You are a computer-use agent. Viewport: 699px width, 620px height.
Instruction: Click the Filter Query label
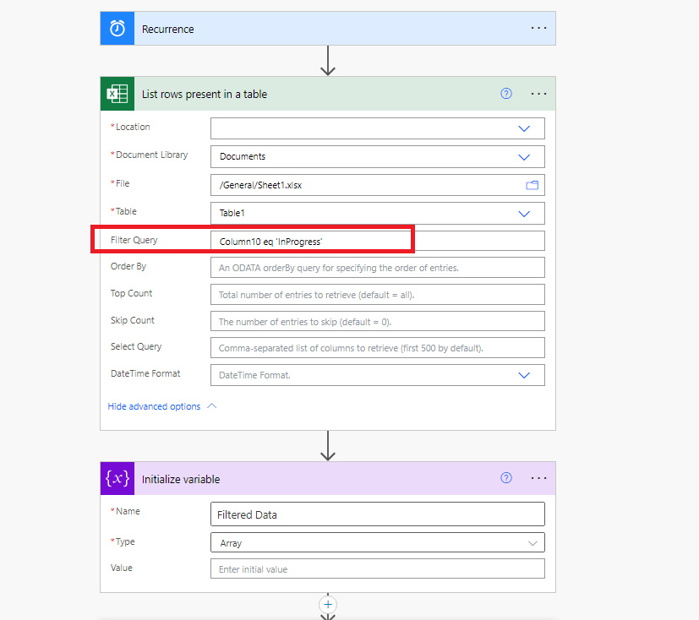point(134,240)
